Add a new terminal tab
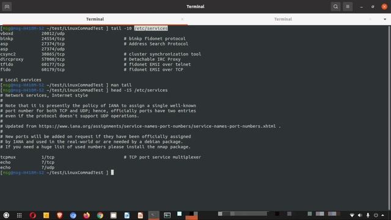This screenshot has width=391, height=220. [x=7, y=7]
